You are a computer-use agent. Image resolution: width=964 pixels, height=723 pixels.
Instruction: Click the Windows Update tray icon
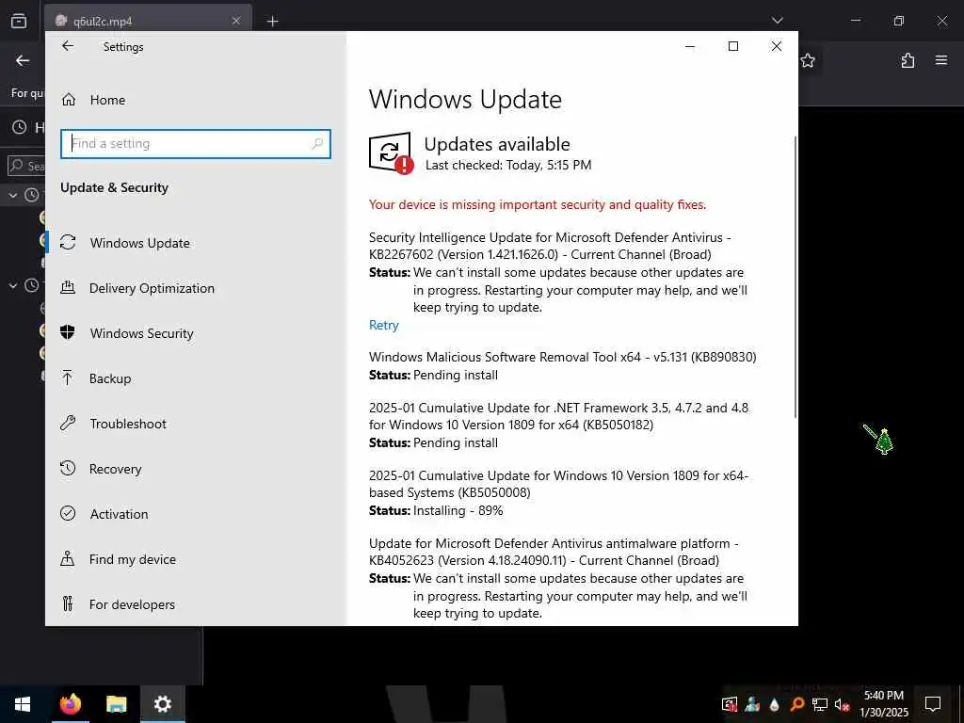tap(730, 704)
